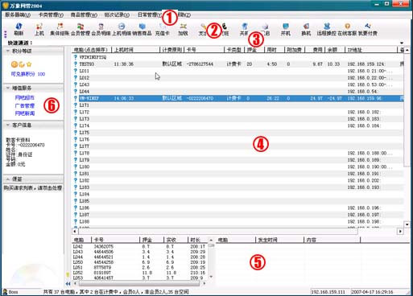Select computer row TEST03
Image resolution: width=413 pixels, height=296 pixels.
pyautogui.click(x=237, y=64)
